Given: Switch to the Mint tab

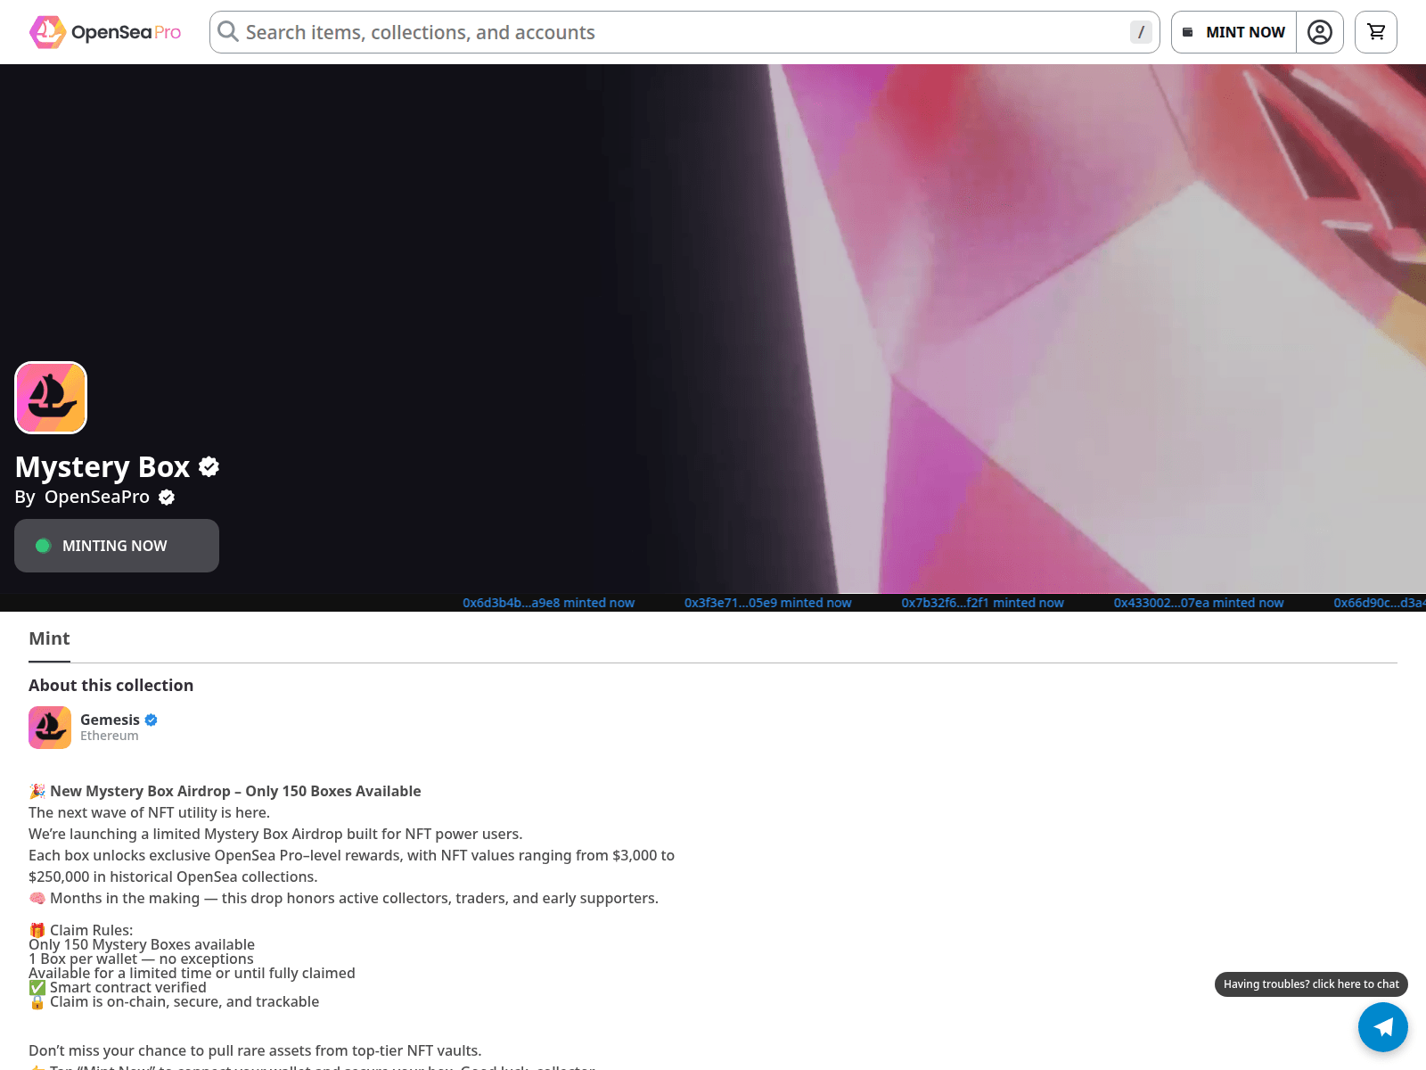Looking at the screenshot, I should pos(49,638).
